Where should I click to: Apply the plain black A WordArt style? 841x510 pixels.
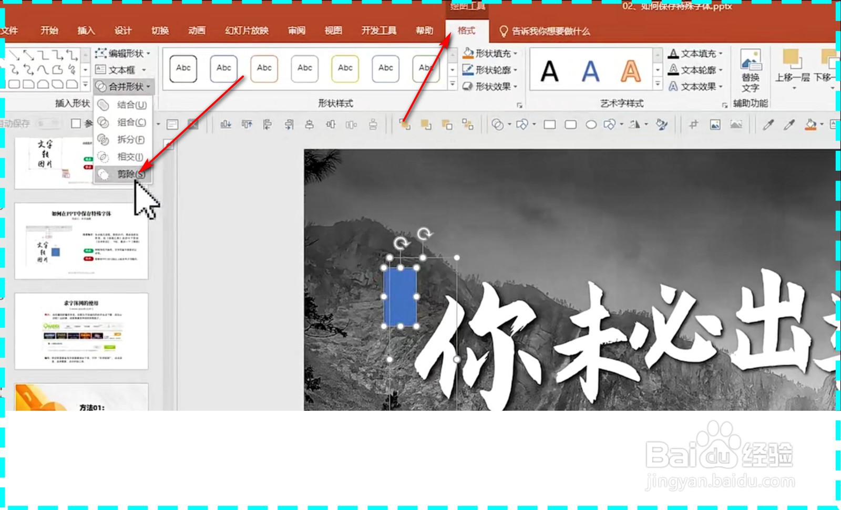click(549, 71)
